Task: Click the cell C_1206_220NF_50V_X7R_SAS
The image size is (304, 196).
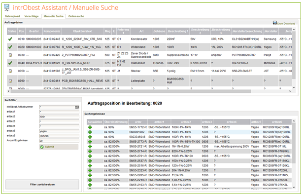Action: [82, 39]
